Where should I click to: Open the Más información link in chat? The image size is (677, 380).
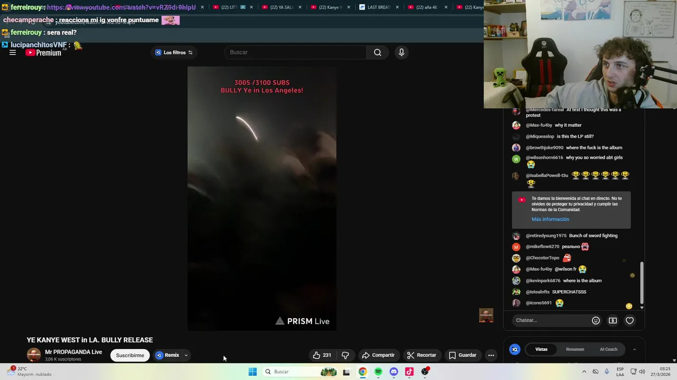pos(550,219)
